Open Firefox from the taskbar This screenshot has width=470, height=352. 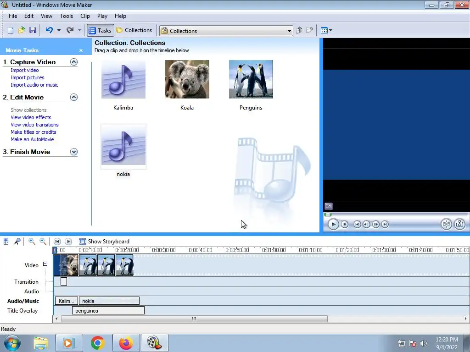[x=126, y=343]
